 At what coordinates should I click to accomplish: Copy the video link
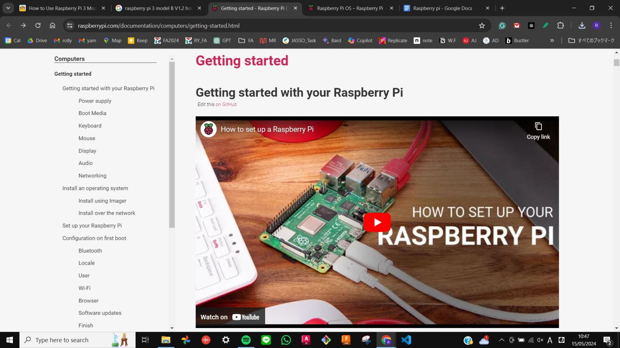pos(538,131)
